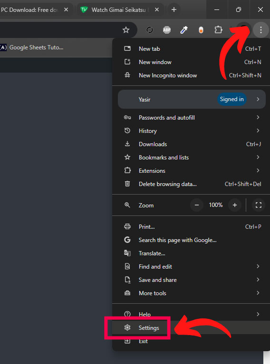Click the History clock icon
Image resolution: width=270 pixels, height=364 pixels.
click(127, 131)
